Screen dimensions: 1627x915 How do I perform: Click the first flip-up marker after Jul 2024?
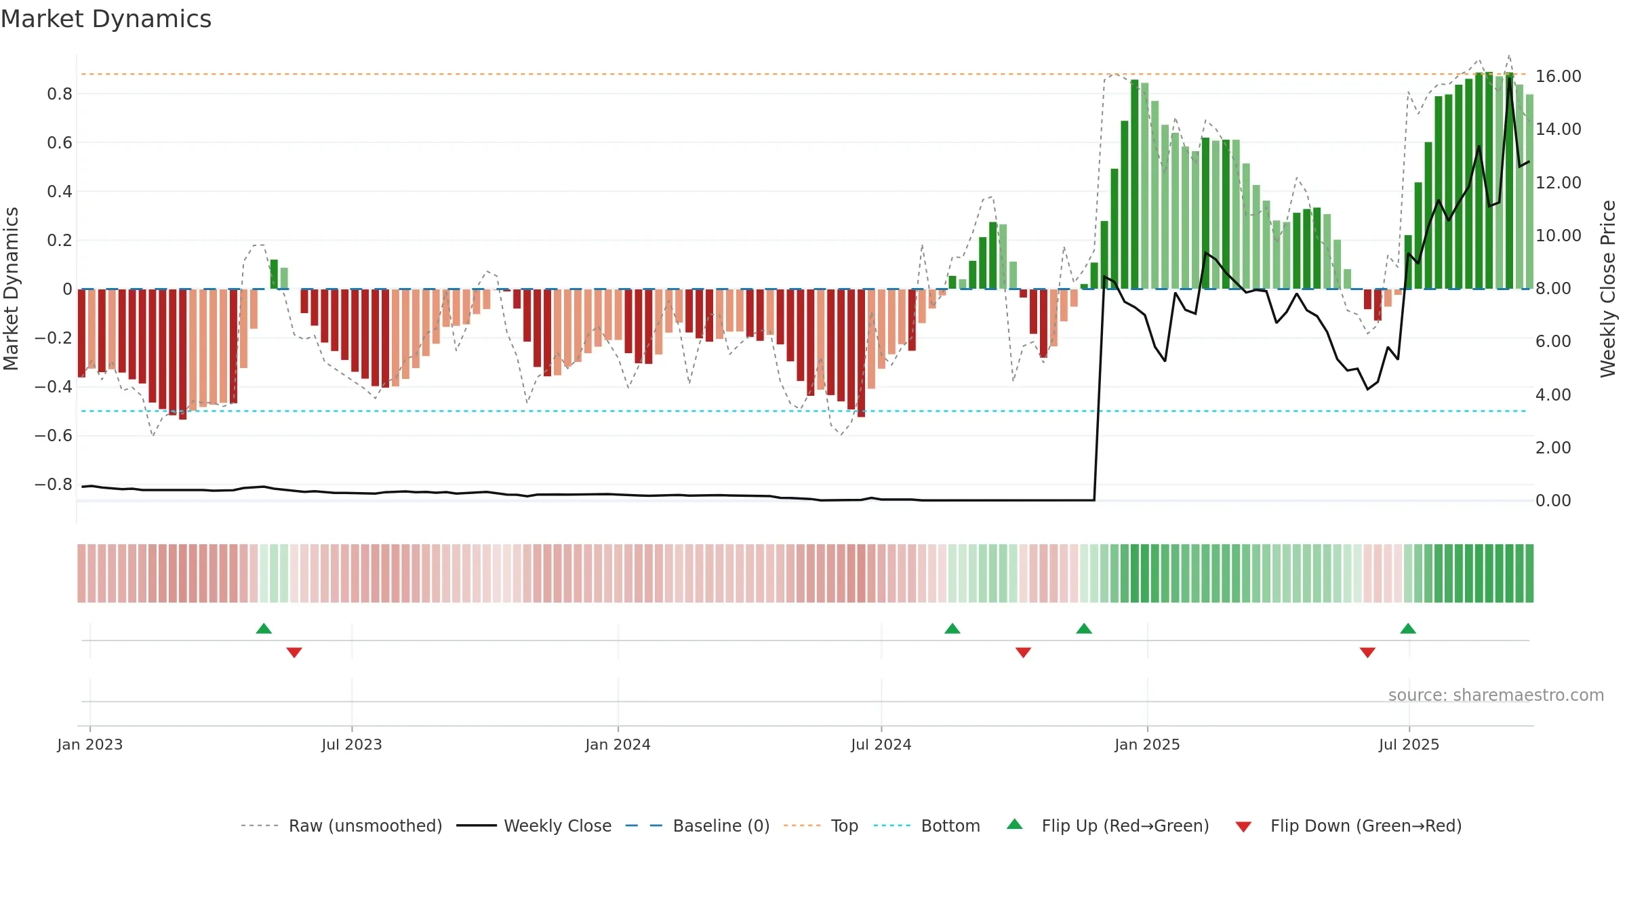952,628
